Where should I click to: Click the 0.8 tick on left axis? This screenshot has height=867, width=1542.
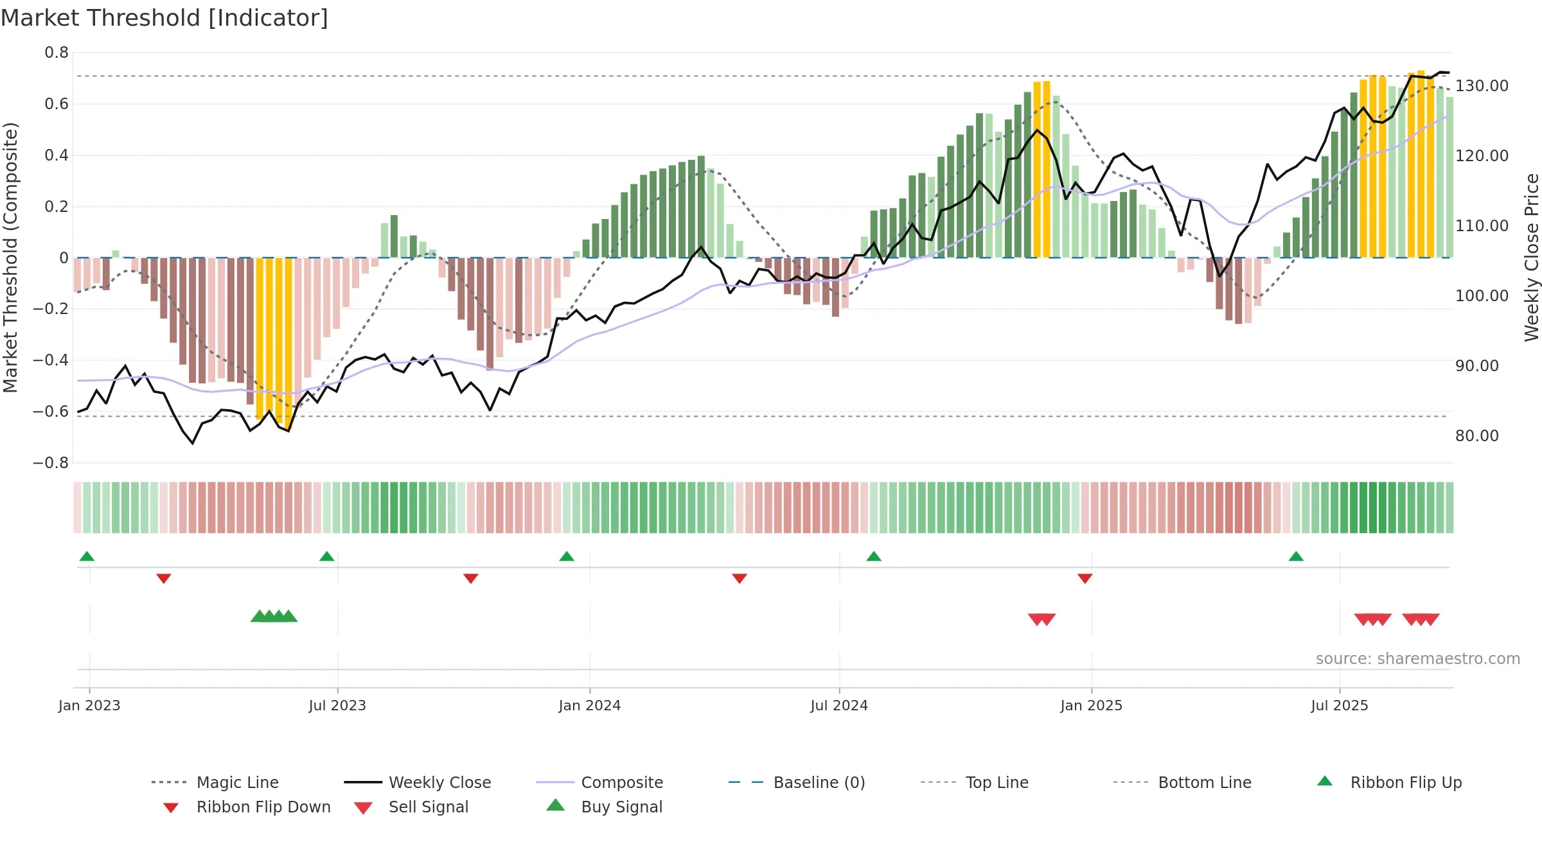[x=57, y=53]
